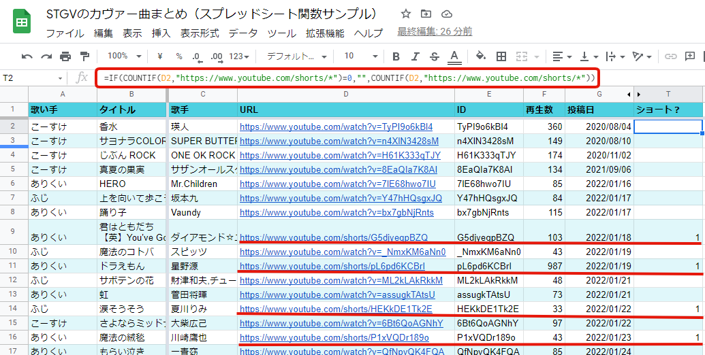
Task: Toggle strikethrough formatting
Action: [435, 56]
